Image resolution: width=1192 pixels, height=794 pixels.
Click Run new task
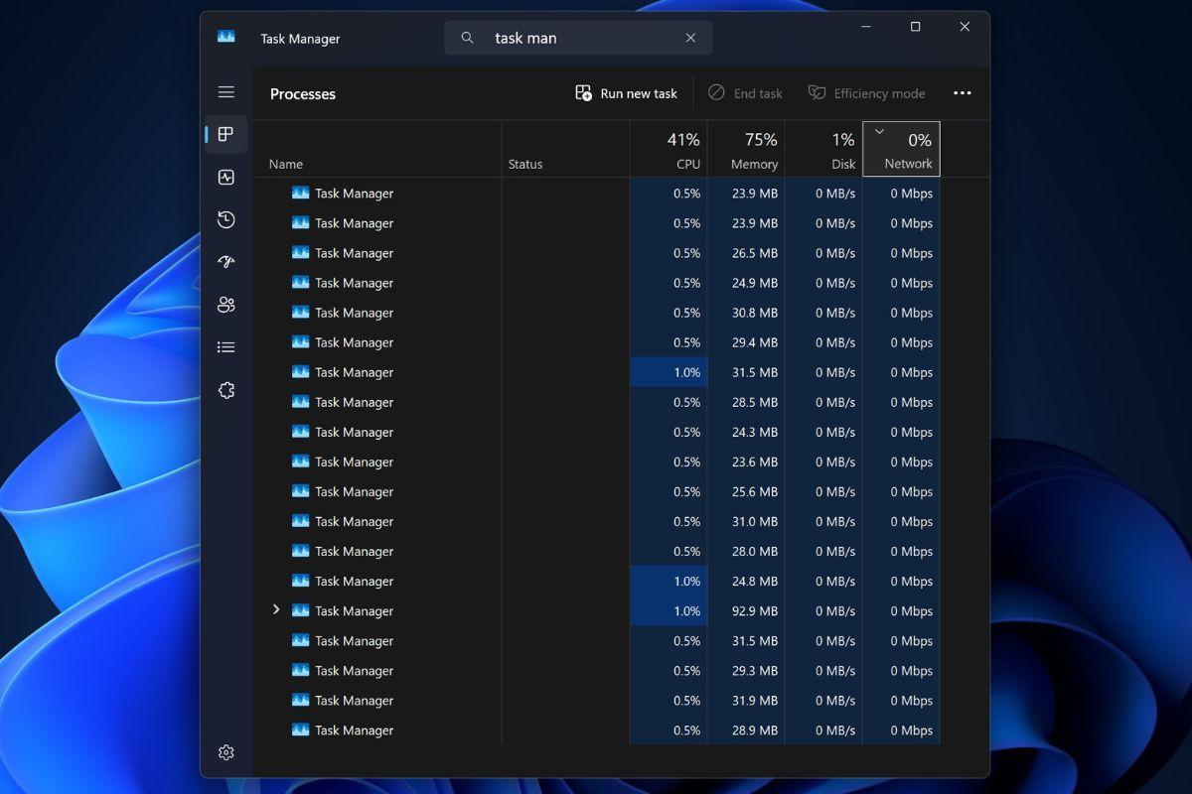626,92
